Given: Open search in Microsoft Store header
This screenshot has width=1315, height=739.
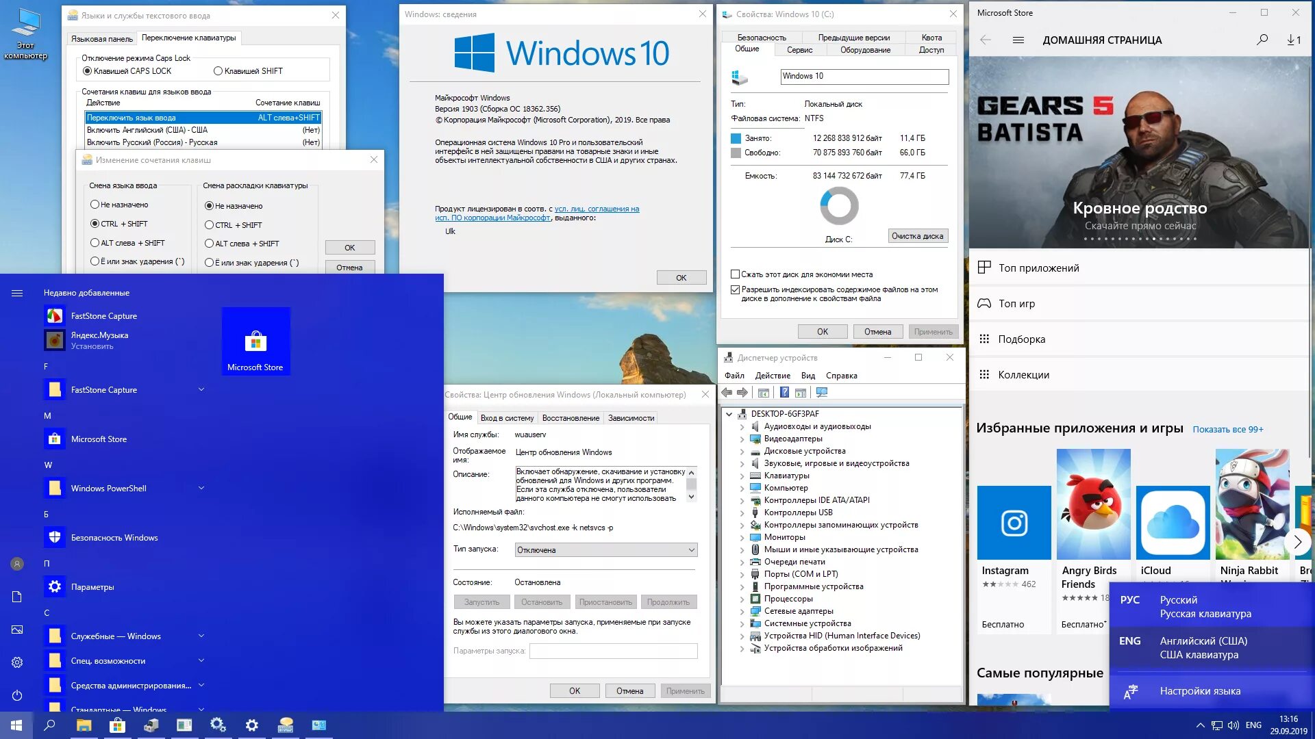Looking at the screenshot, I should [x=1262, y=40].
